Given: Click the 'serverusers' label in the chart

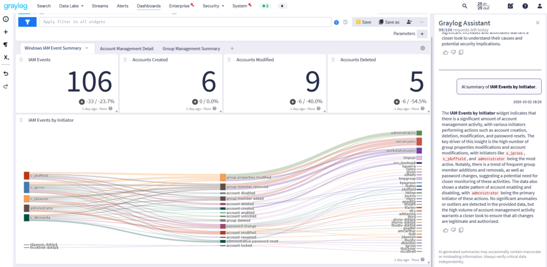Looking at the screenshot, I should click(x=405, y=142).
